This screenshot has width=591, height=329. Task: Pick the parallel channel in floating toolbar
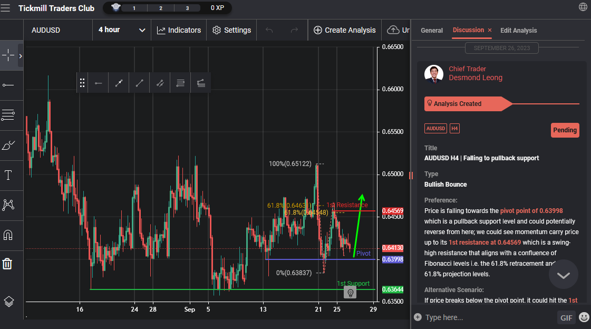tap(160, 83)
